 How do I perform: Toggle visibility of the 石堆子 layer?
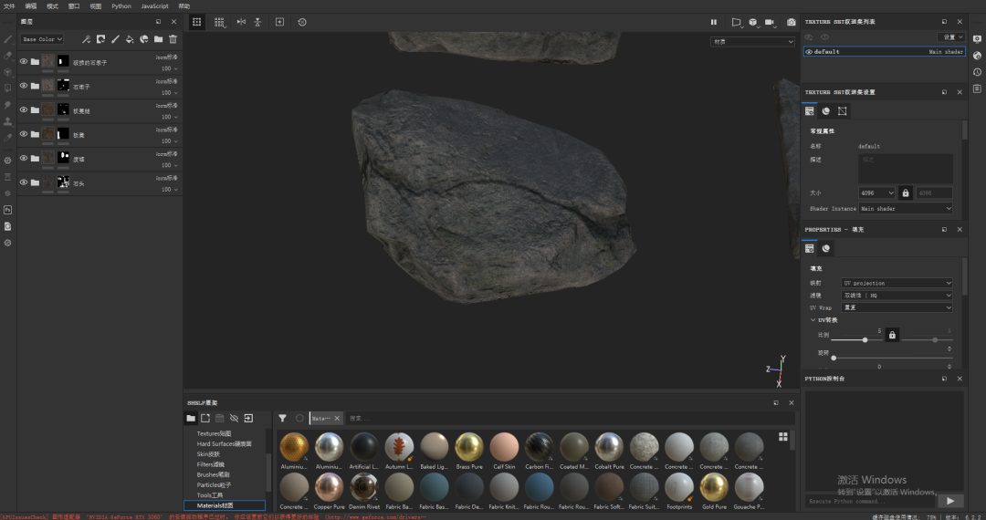[24, 86]
